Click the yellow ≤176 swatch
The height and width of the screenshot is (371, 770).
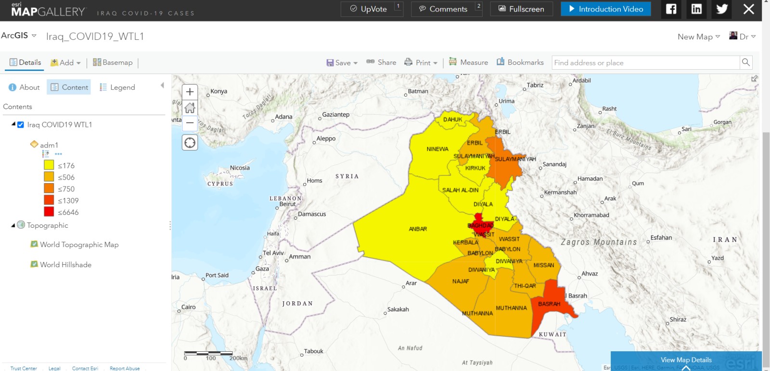click(49, 165)
